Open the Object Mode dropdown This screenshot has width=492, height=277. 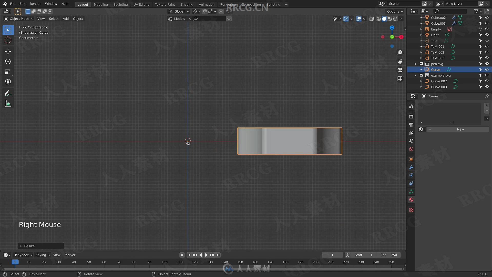(x=19, y=19)
